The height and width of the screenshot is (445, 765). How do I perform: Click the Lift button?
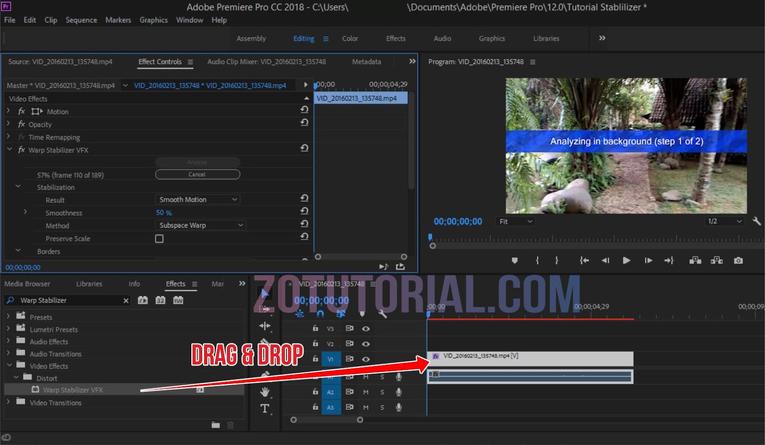coord(695,260)
